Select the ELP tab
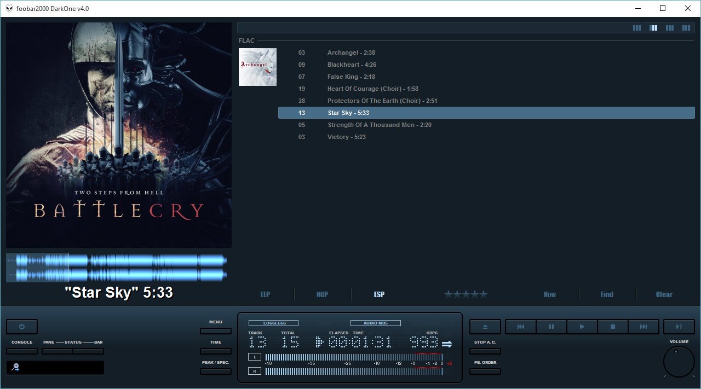 (265, 294)
